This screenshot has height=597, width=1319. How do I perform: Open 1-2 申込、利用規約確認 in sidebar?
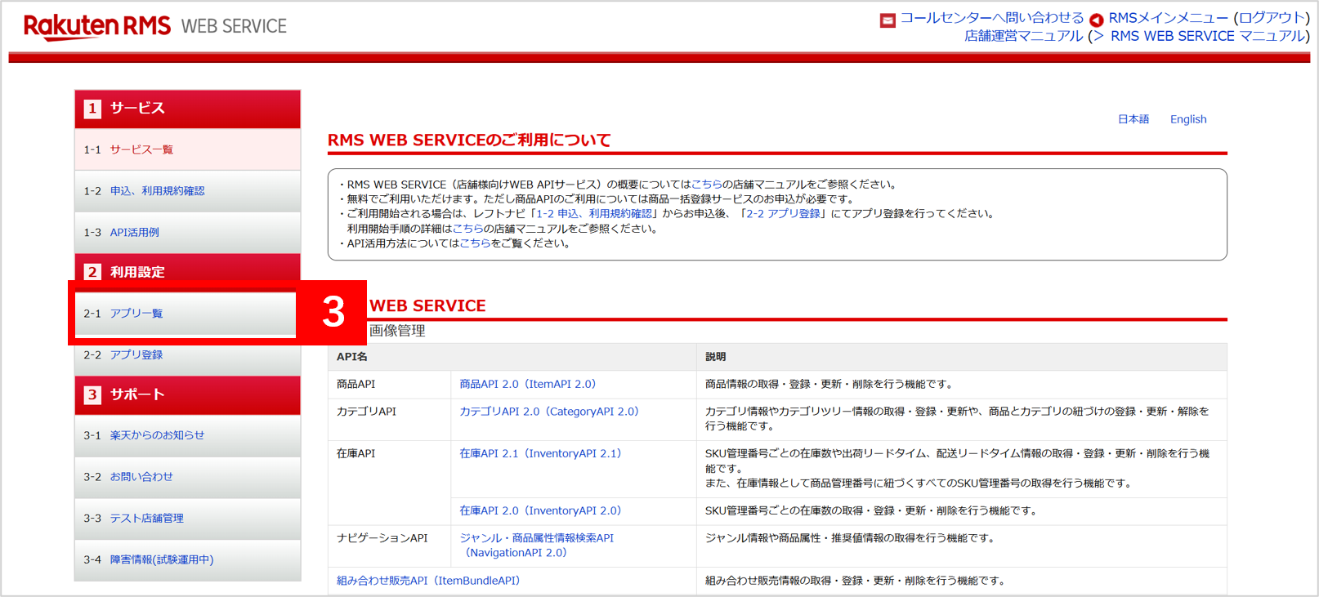(187, 191)
